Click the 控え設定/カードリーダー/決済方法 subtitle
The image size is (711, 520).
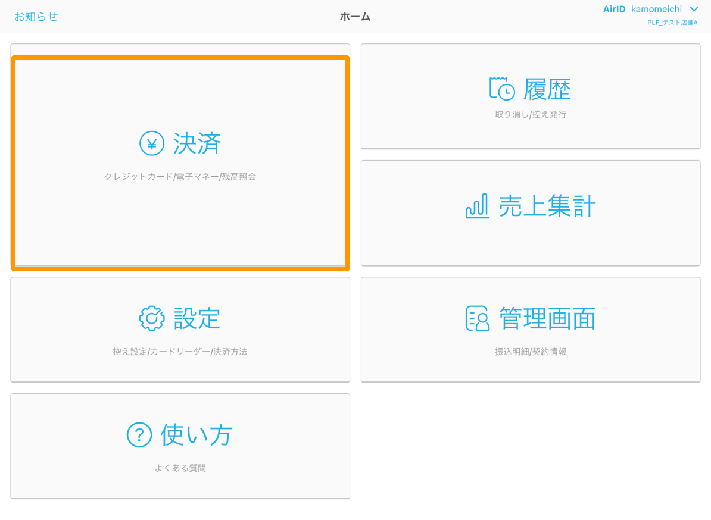180,352
